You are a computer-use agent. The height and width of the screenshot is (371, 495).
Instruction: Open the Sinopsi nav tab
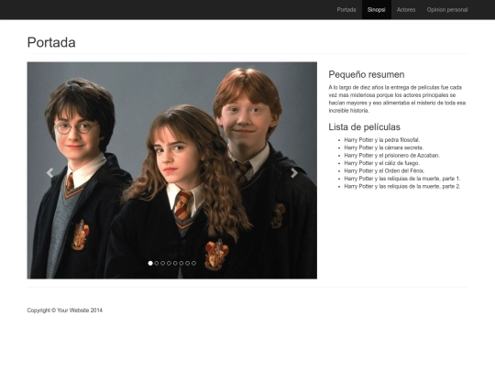[377, 10]
